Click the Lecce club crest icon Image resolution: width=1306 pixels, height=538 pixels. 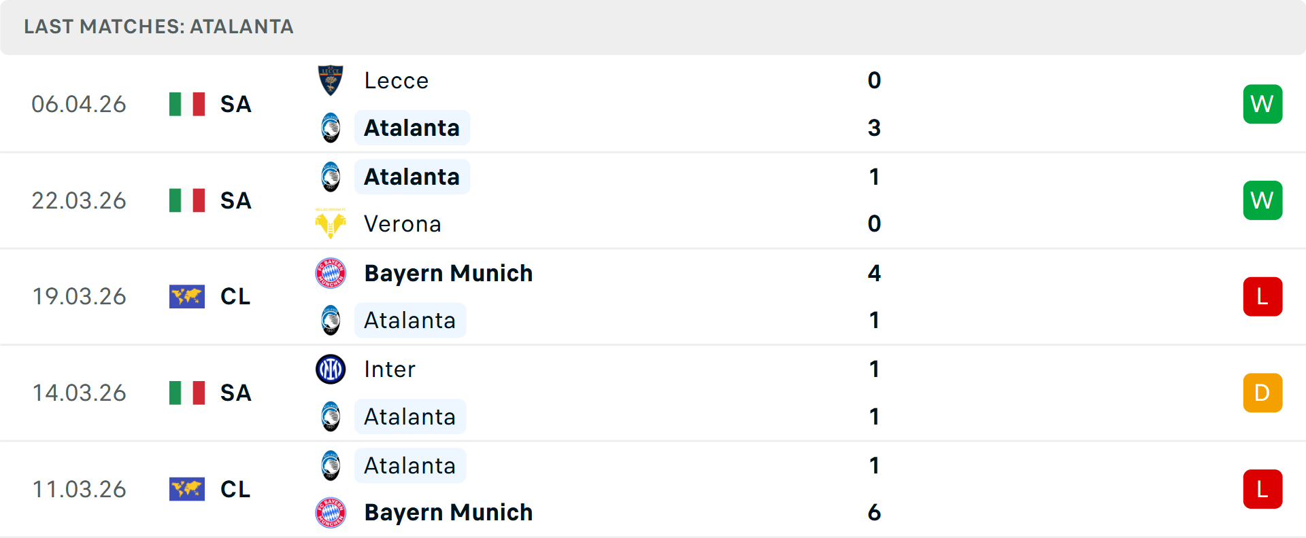pos(331,80)
